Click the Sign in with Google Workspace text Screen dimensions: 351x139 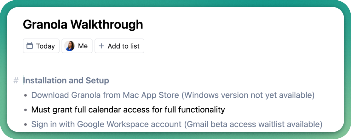pyautogui.click(x=106, y=124)
